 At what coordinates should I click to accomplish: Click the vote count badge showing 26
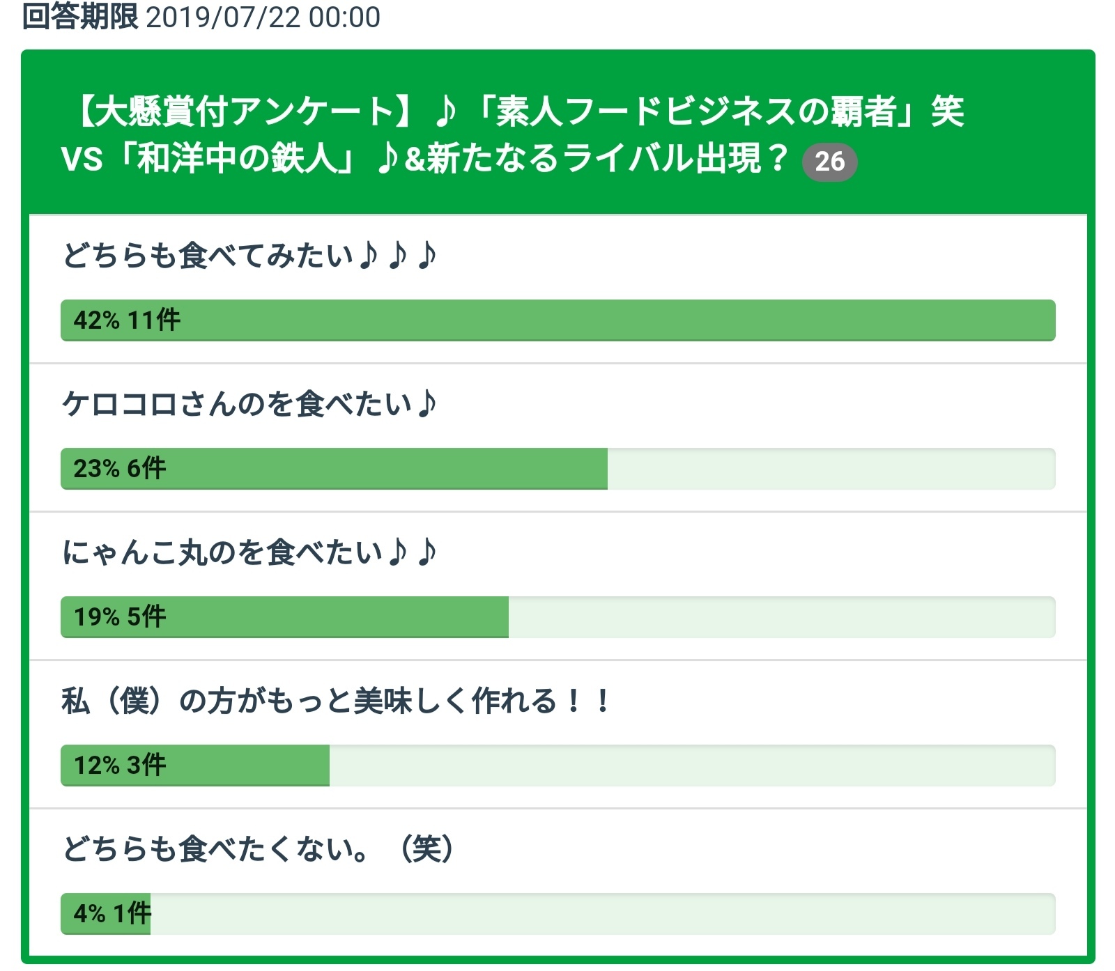pyautogui.click(x=829, y=162)
